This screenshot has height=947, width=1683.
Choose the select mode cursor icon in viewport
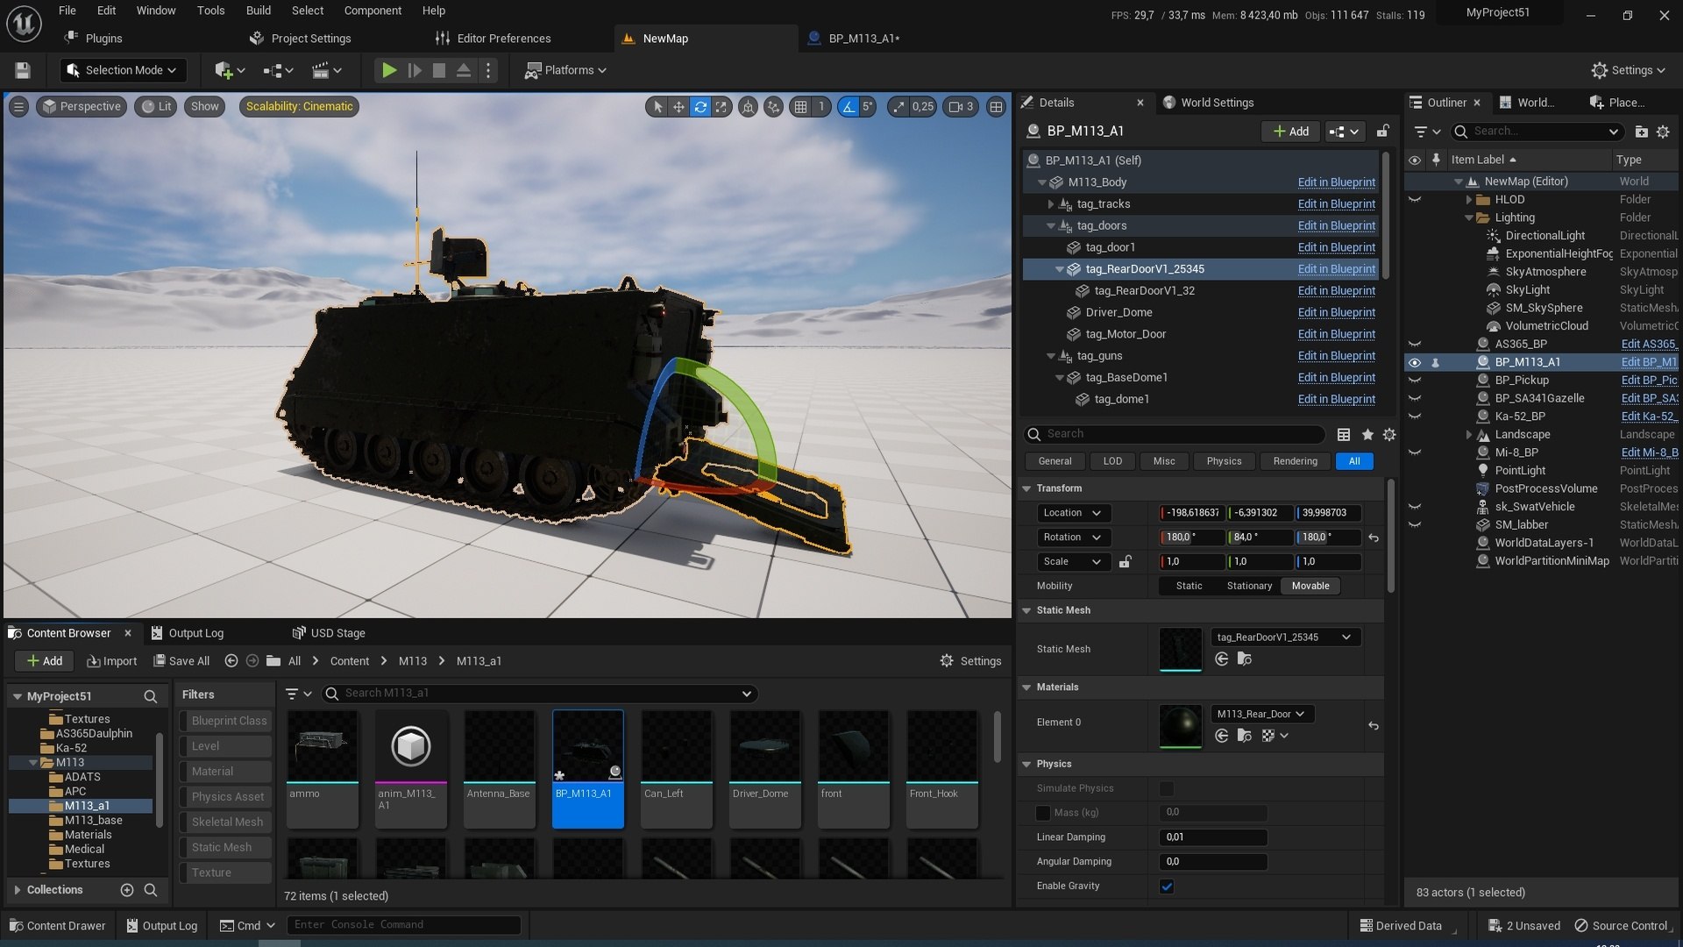[657, 107]
